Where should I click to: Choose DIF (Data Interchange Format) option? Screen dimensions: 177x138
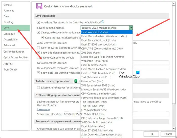106,118
